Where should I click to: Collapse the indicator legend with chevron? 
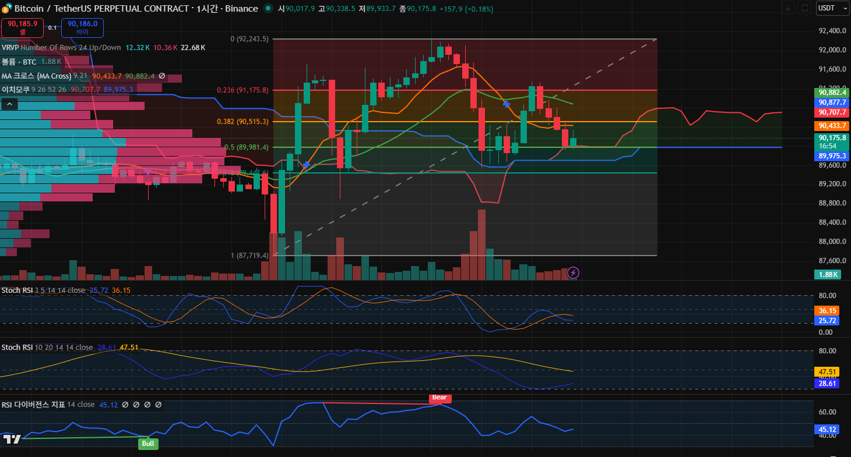tap(9, 104)
